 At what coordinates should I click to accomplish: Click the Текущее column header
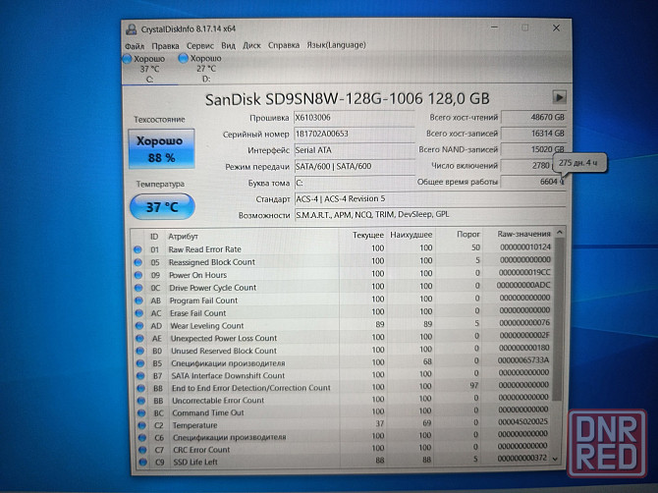pos(362,235)
